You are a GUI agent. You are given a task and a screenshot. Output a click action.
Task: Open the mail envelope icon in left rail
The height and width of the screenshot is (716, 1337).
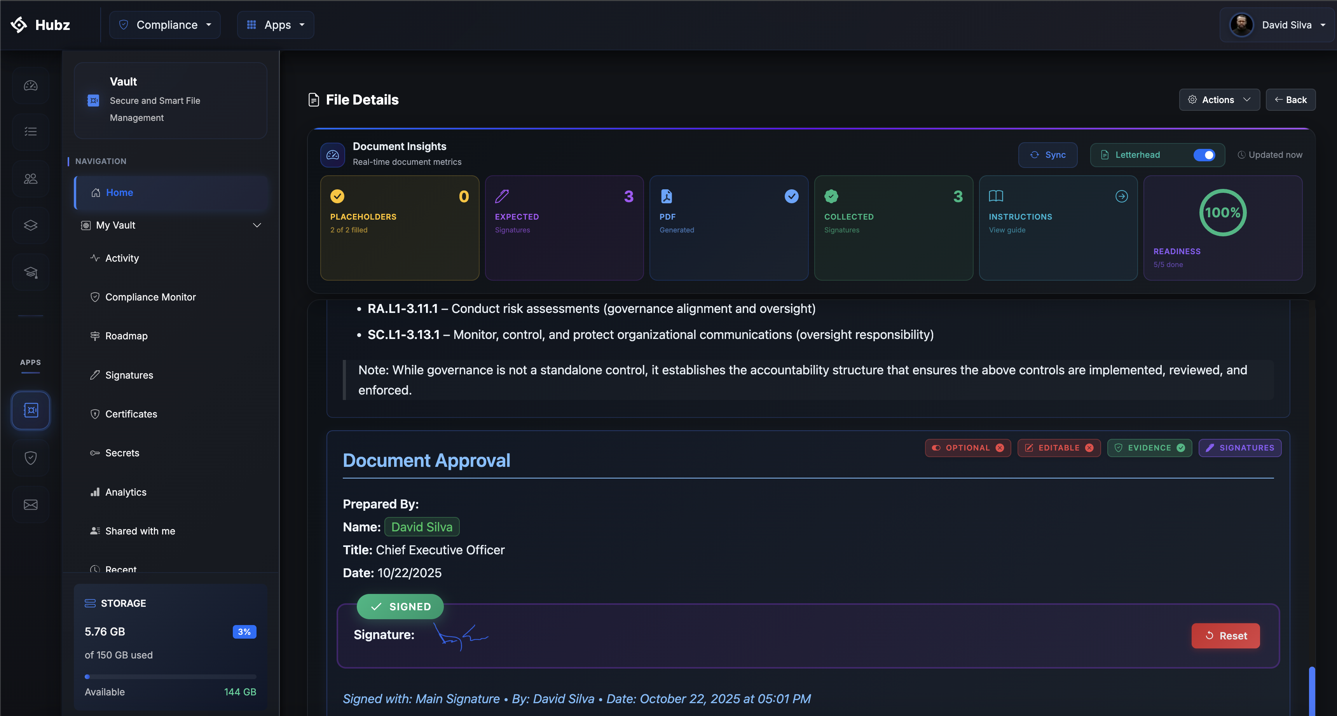pyautogui.click(x=31, y=505)
